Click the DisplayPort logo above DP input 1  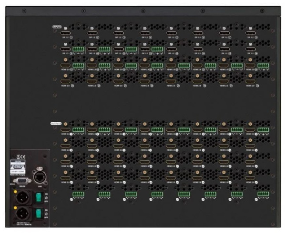[65, 29]
